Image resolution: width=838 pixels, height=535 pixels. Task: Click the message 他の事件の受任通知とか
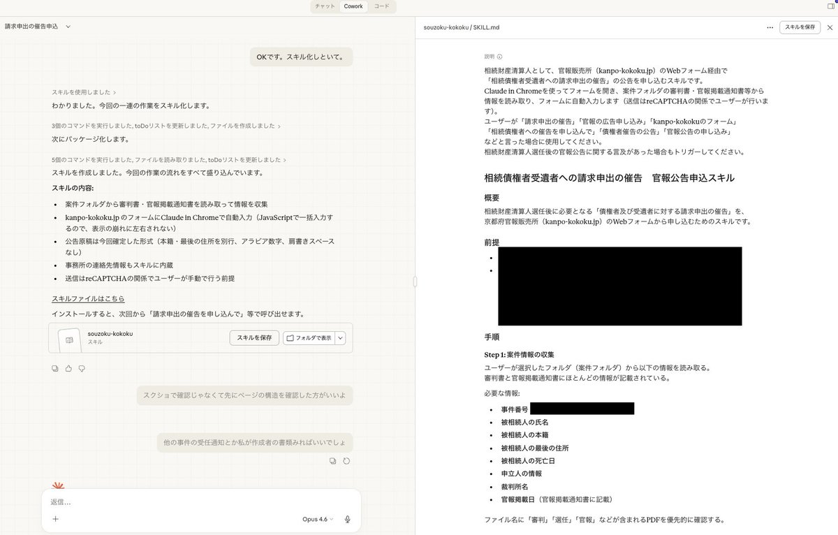click(255, 442)
